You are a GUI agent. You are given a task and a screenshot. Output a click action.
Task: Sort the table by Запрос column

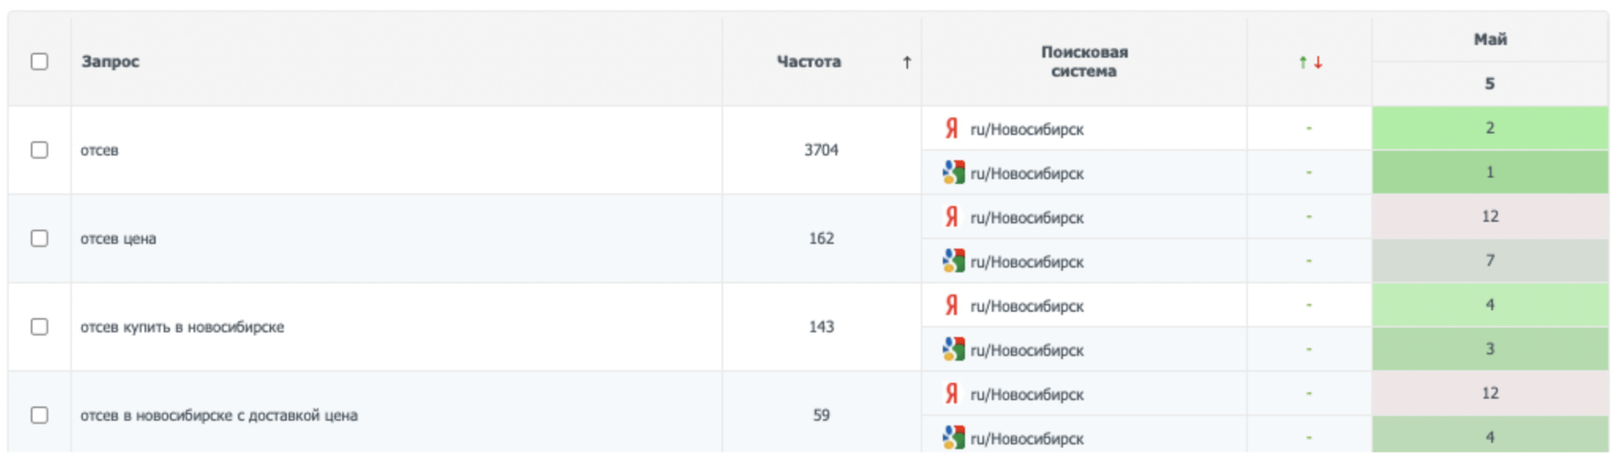pyautogui.click(x=111, y=62)
